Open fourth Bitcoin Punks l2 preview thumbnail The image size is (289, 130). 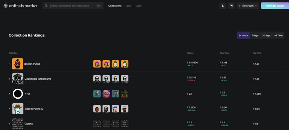click(x=125, y=109)
